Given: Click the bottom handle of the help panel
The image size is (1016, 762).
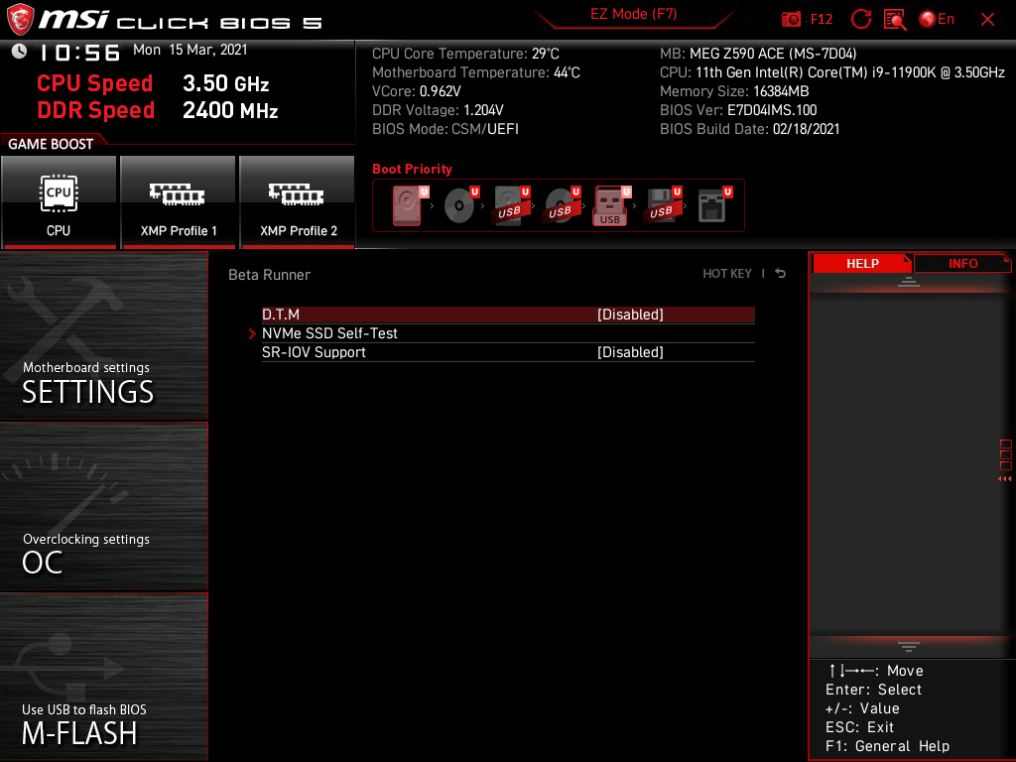Looking at the screenshot, I should click(909, 646).
